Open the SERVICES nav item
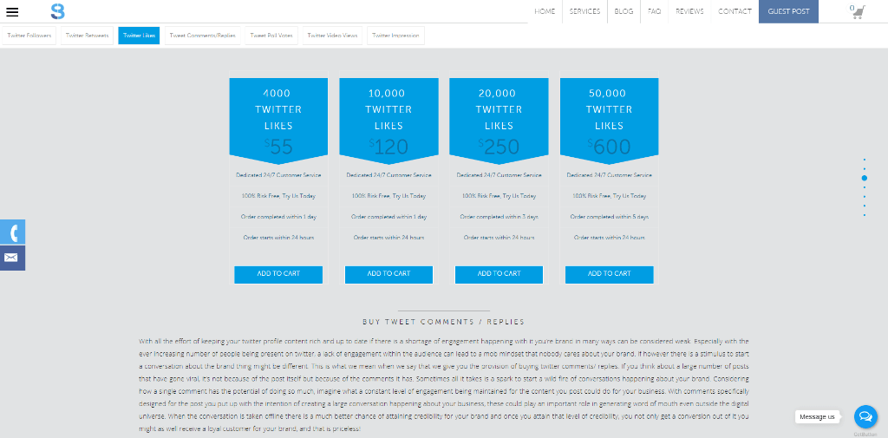888x438 pixels. pos(584,11)
